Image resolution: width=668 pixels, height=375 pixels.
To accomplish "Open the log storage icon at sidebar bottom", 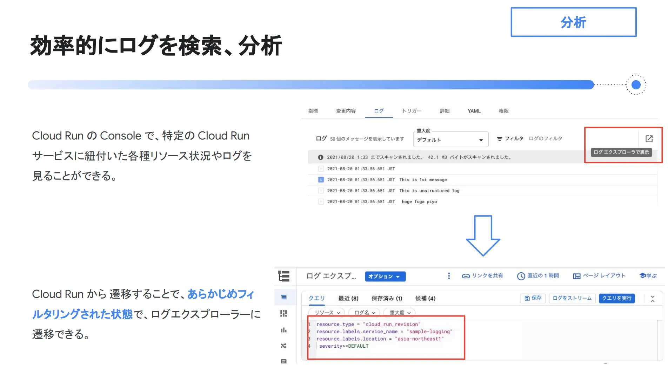I will pos(284,361).
